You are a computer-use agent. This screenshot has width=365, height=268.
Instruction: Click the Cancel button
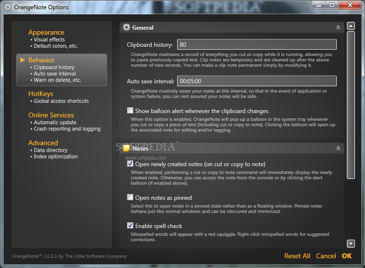tap(326, 256)
